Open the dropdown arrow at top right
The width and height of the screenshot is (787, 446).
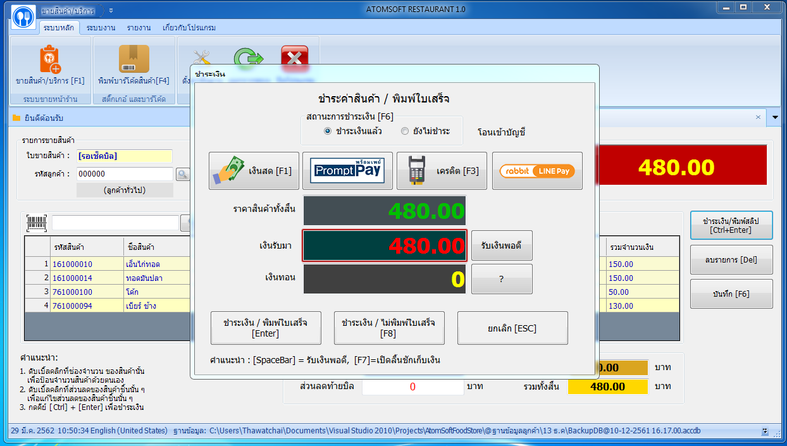pos(776,118)
